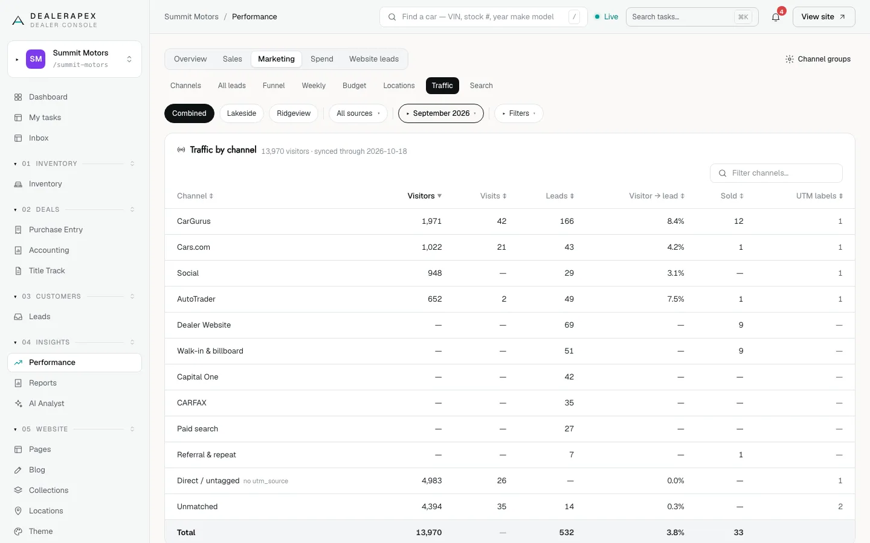Open the Search sub-tab

482,86
